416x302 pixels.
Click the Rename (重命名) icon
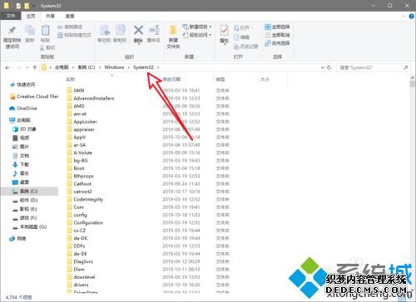coord(154,30)
